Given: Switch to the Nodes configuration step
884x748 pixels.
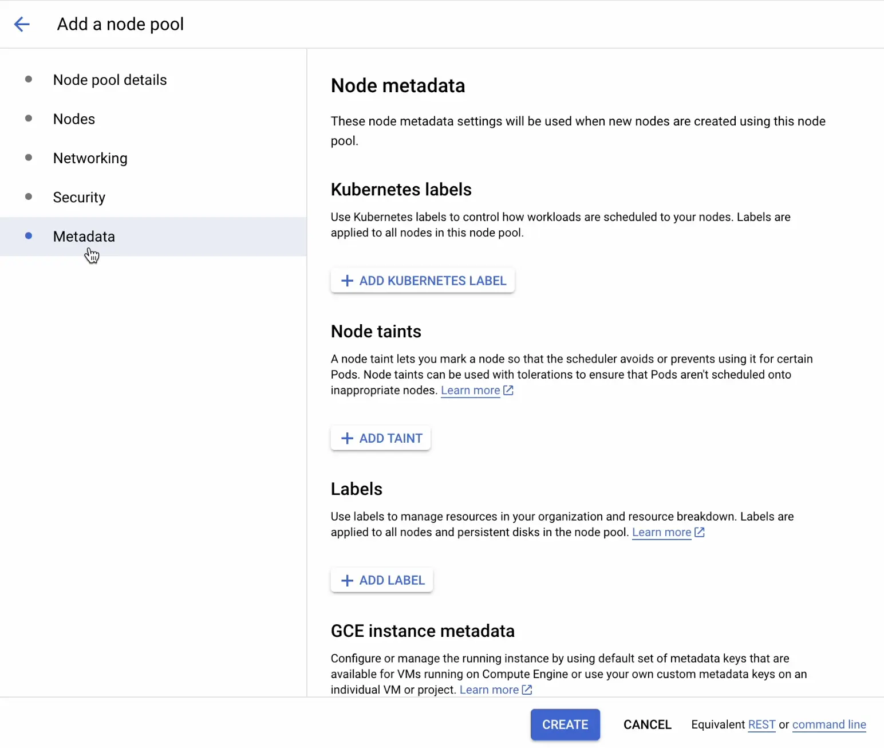Looking at the screenshot, I should [x=74, y=119].
